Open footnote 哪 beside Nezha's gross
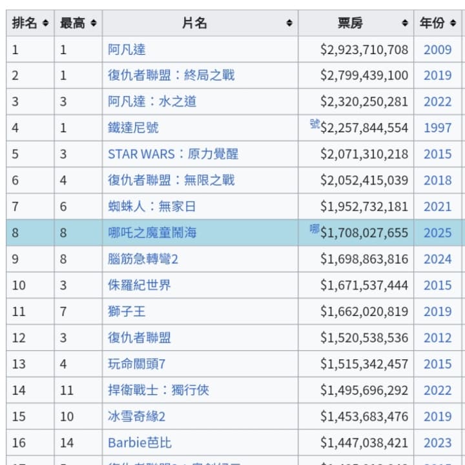Screen dimensions: 465x465 pos(315,229)
